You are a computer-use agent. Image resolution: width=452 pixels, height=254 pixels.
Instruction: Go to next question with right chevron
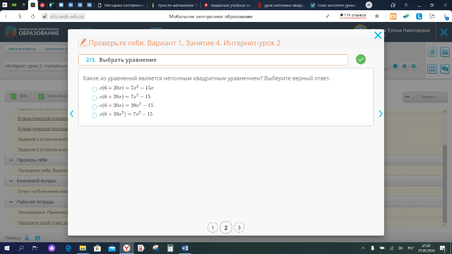tap(380, 114)
